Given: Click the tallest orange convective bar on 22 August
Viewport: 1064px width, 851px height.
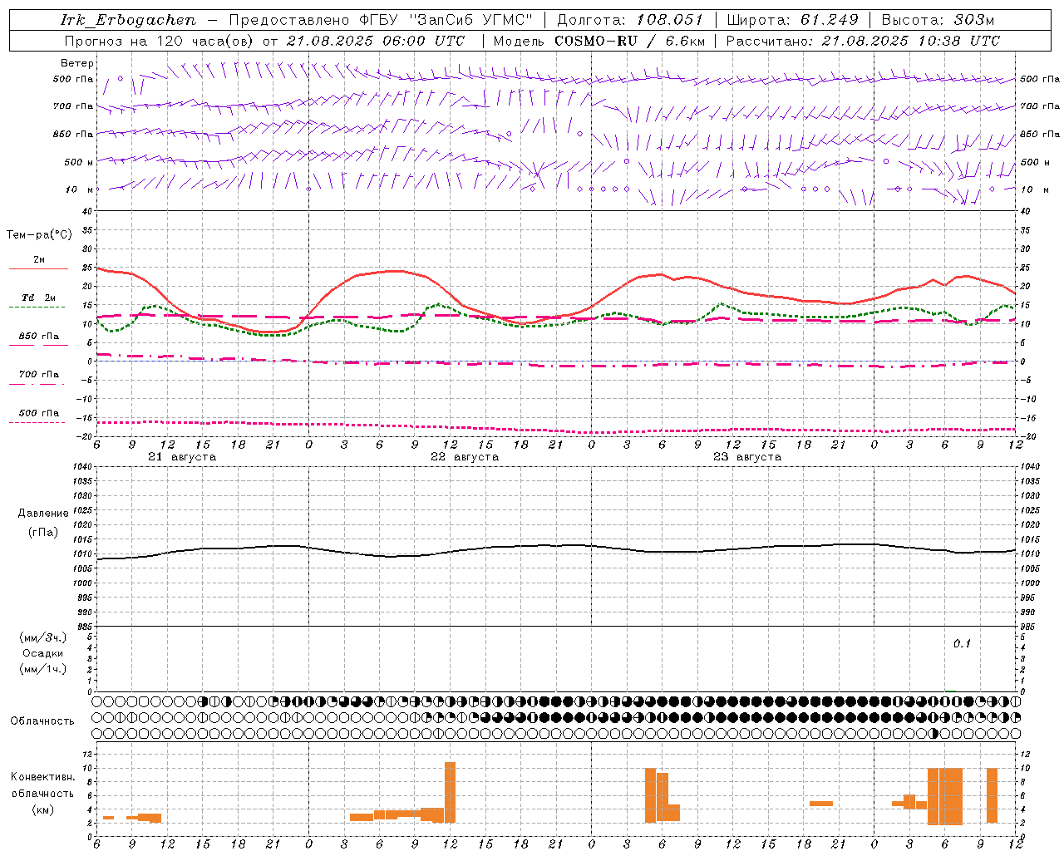Looking at the screenshot, I should [450, 792].
